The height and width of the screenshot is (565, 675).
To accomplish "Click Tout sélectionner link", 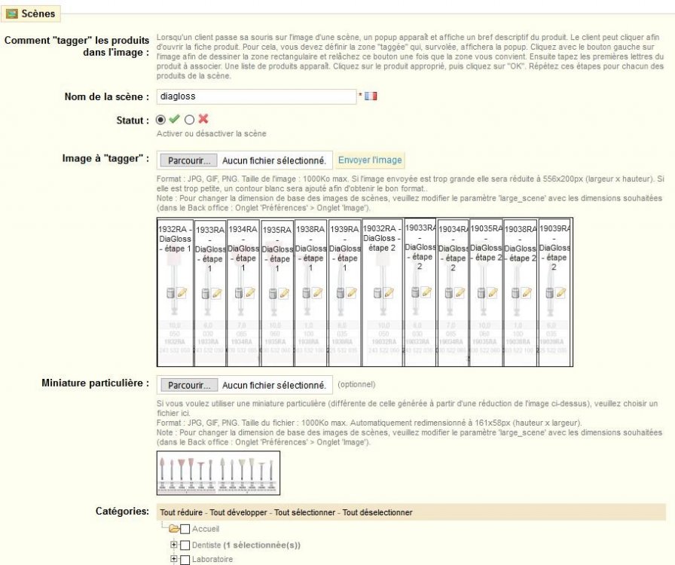I will 305,512.
